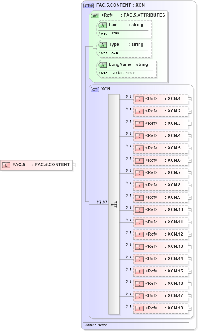Click the E icon of XCN.6
Viewport: 198px width, 331px height.
pos(139,161)
